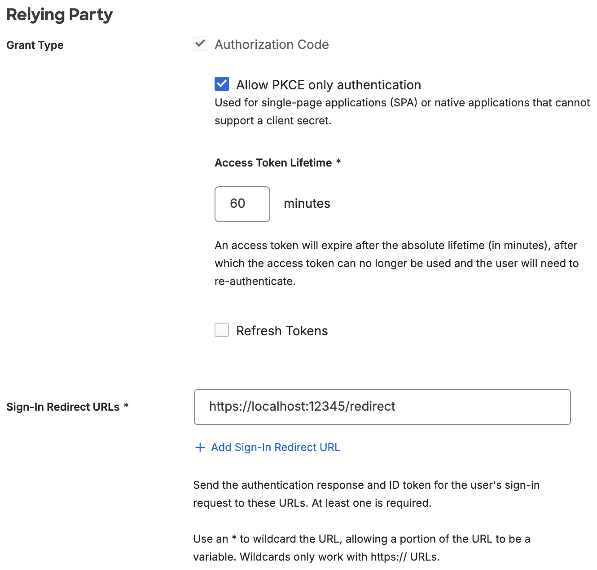This screenshot has height=570, width=597.
Task: Click Add Sign-In Redirect URL
Action: [275, 447]
